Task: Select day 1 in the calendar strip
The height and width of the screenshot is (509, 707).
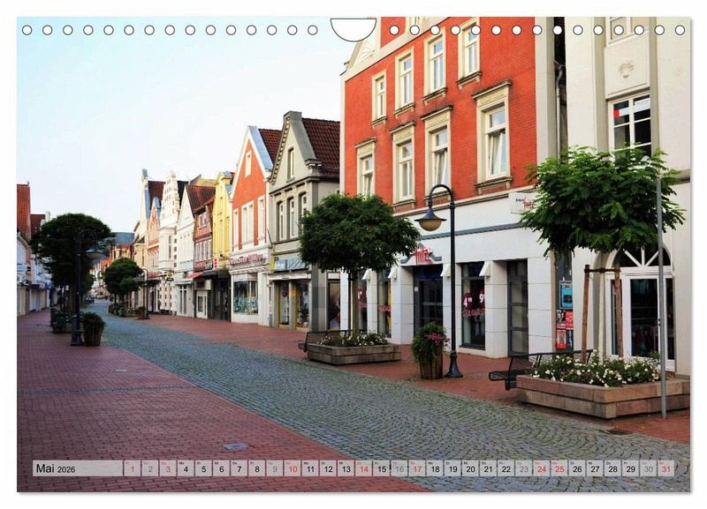Action: [132, 468]
